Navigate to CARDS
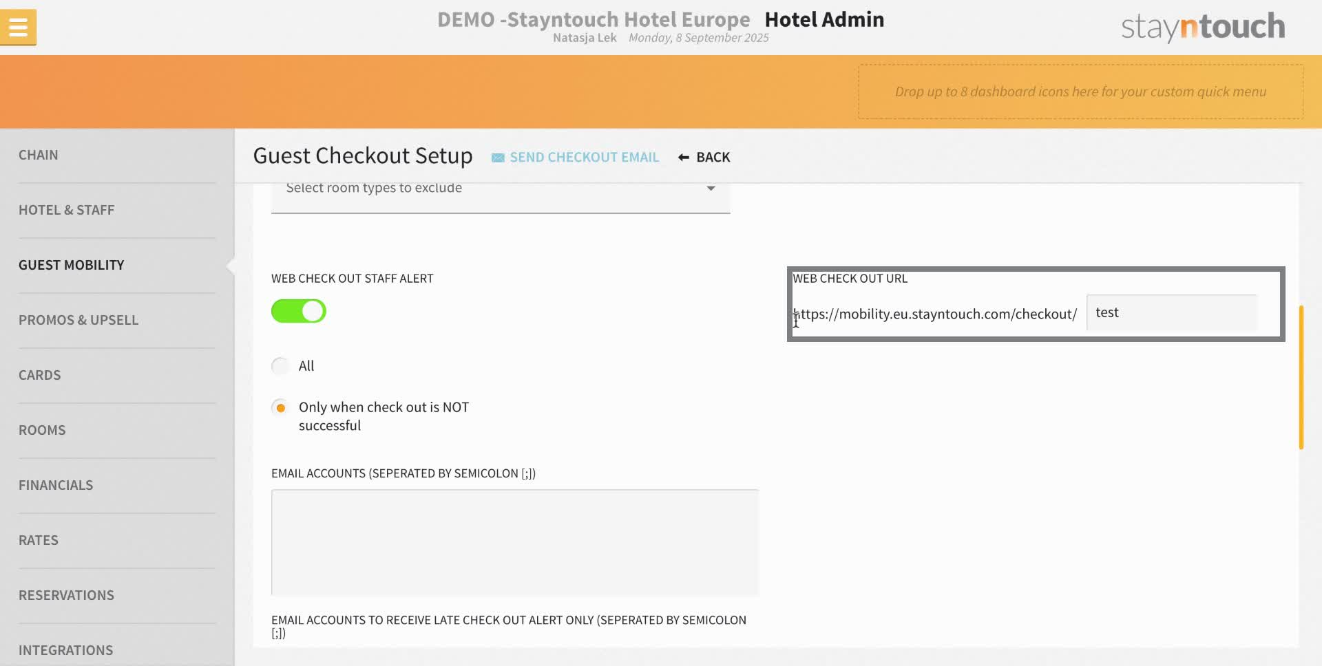1322x666 pixels. coord(40,374)
